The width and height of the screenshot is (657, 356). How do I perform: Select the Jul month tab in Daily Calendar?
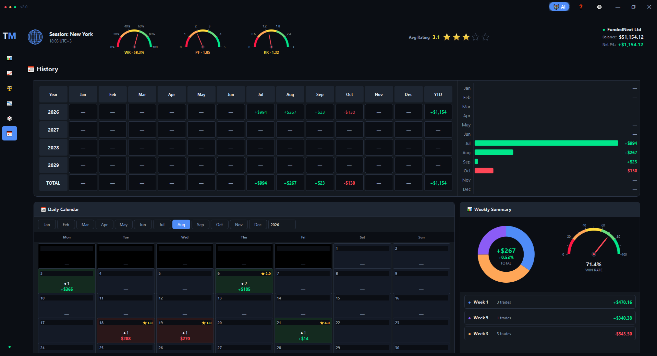coord(162,225)
